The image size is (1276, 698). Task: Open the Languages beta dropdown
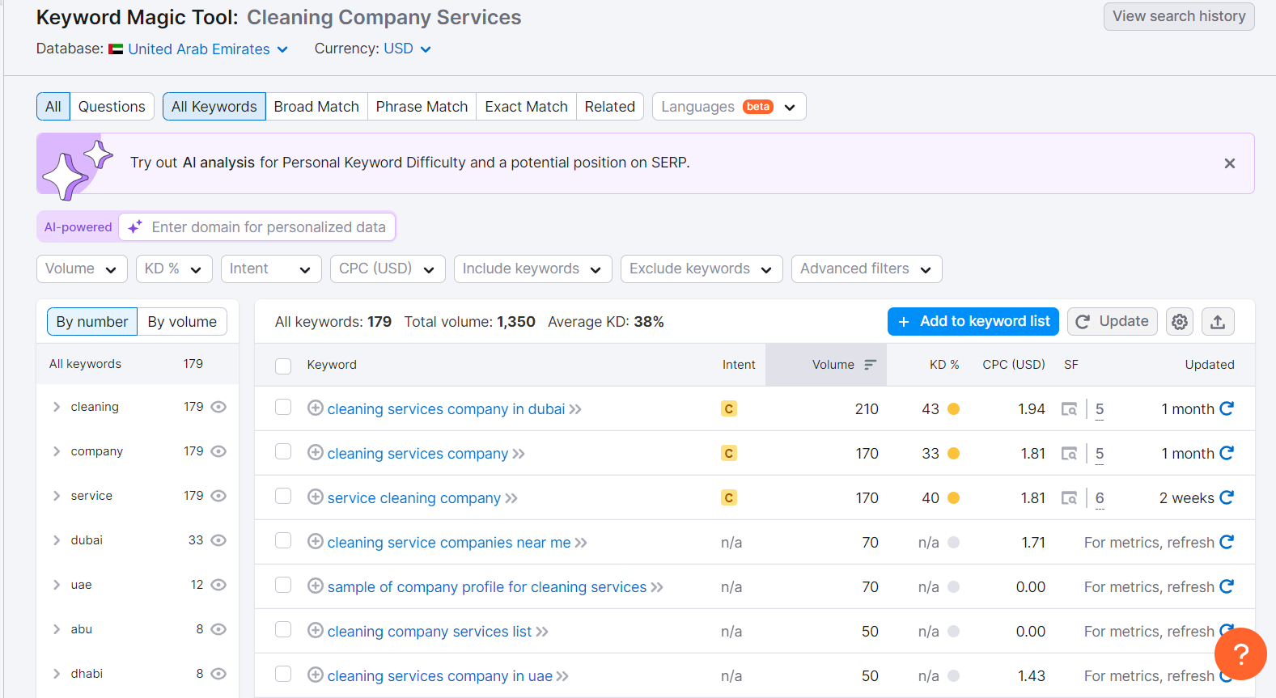tap(729, 107)
